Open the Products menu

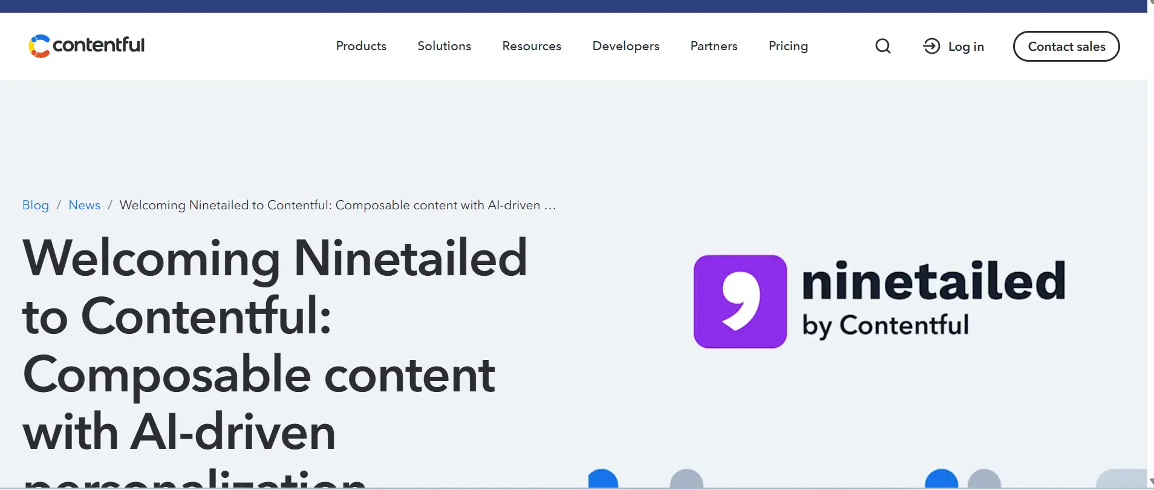click(361, 46)
